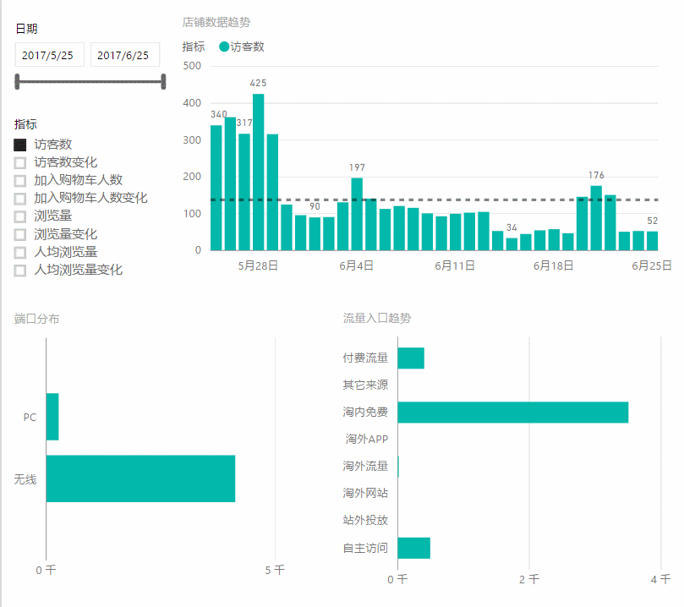Click the PC bar in 端口分布
This screenshot has height=607, width=684.
(x=52, y=417)
